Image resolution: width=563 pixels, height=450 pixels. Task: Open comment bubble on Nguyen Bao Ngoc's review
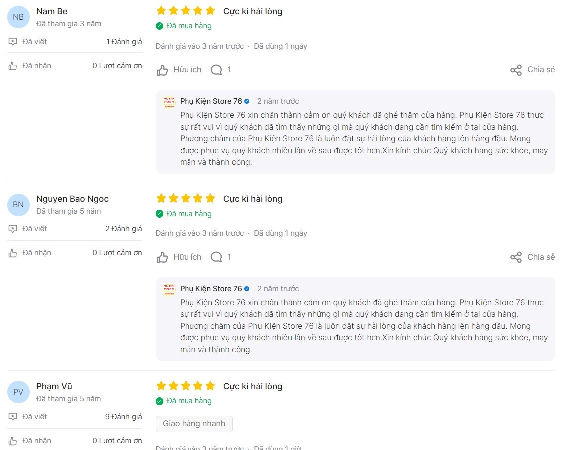216,257
